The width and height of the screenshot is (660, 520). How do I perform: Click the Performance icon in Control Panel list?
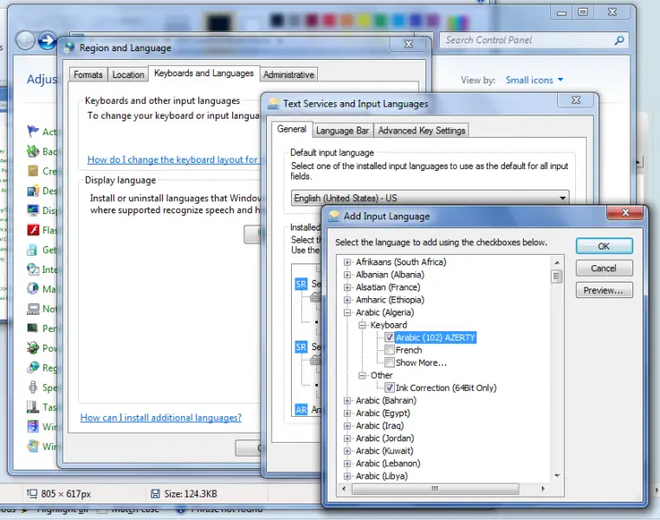(x=33, y=328)
